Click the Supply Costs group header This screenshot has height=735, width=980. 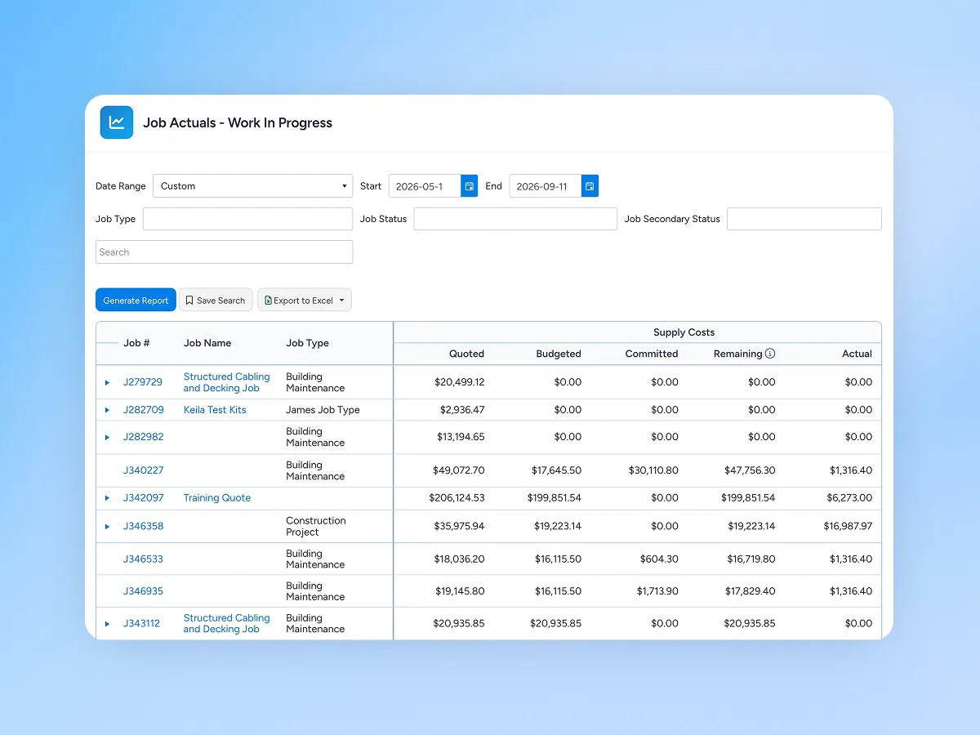(x=684, y=332)
